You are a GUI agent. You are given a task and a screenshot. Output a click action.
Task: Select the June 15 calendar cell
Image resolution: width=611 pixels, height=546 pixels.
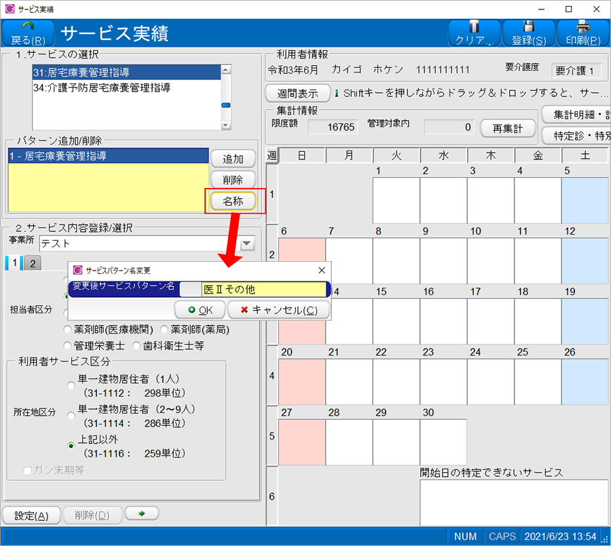click(396, 317)
